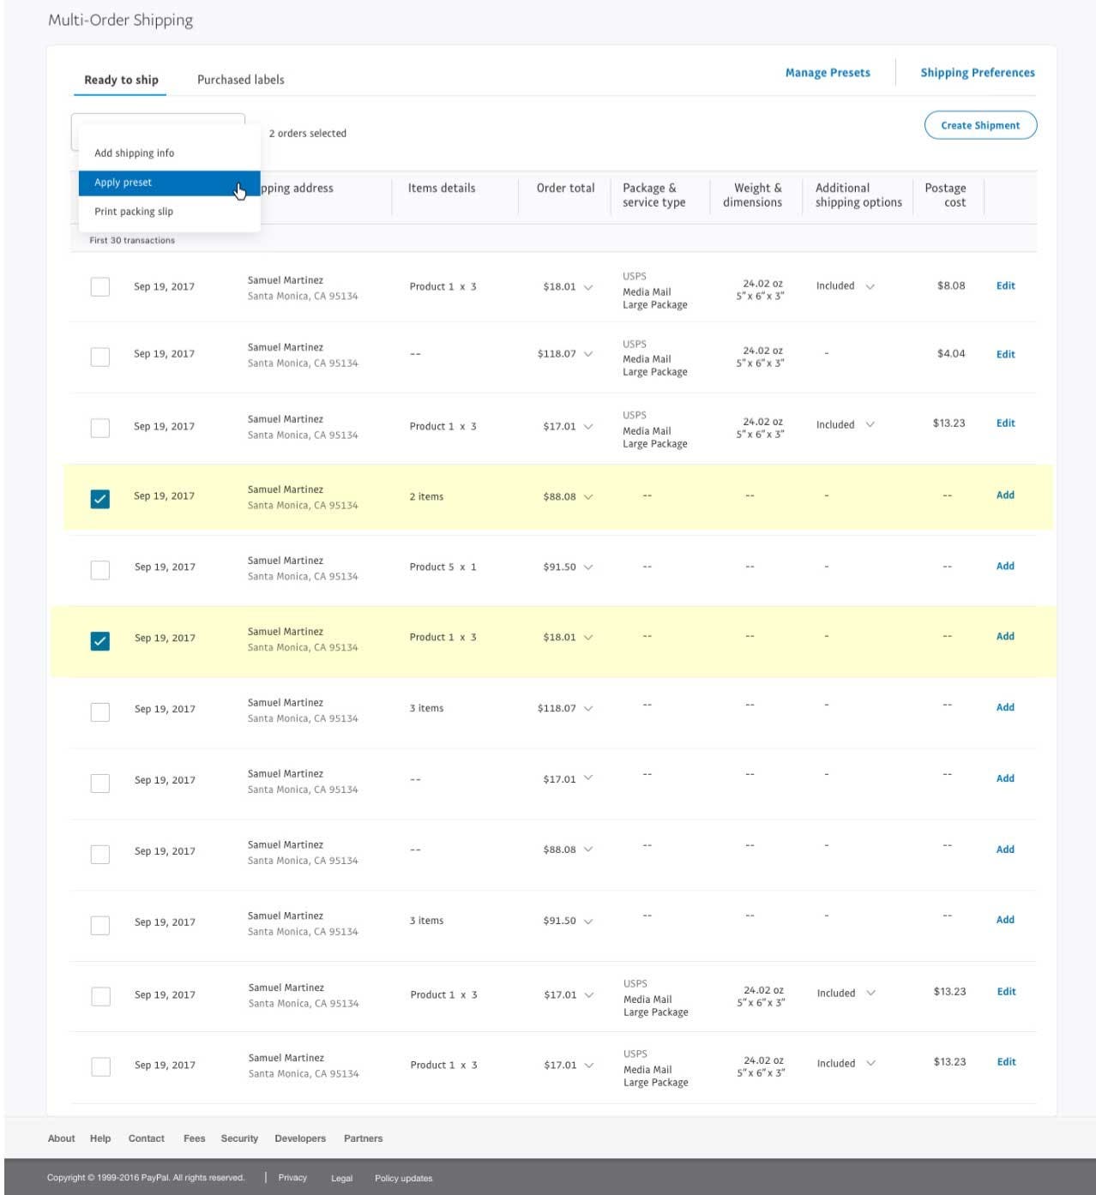Open the Fees footer link
The height and width of the screenshot is (1195, 1096).
click(x=194, y=1138)
